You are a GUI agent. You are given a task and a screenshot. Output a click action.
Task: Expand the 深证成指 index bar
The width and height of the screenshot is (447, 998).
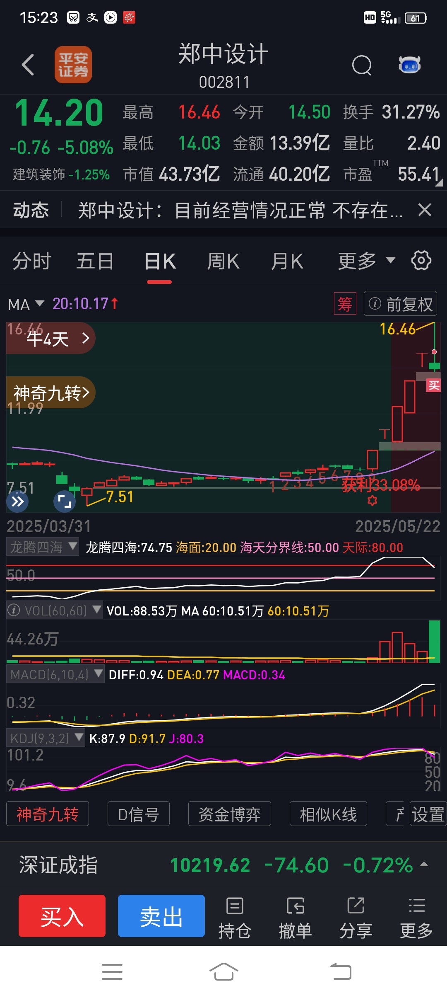coord(223,865)
